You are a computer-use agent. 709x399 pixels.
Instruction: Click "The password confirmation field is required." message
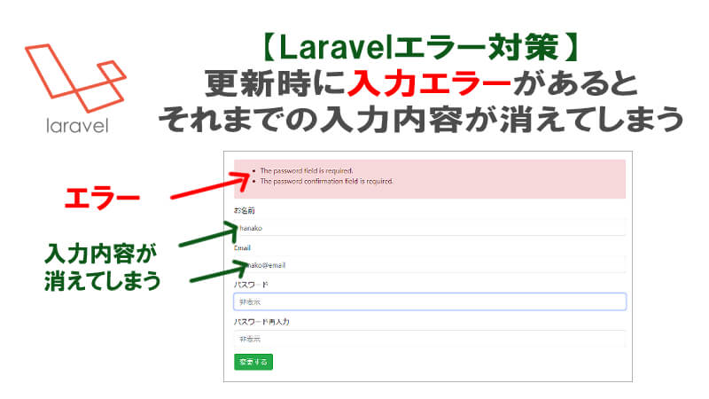(x=326, y=181)
